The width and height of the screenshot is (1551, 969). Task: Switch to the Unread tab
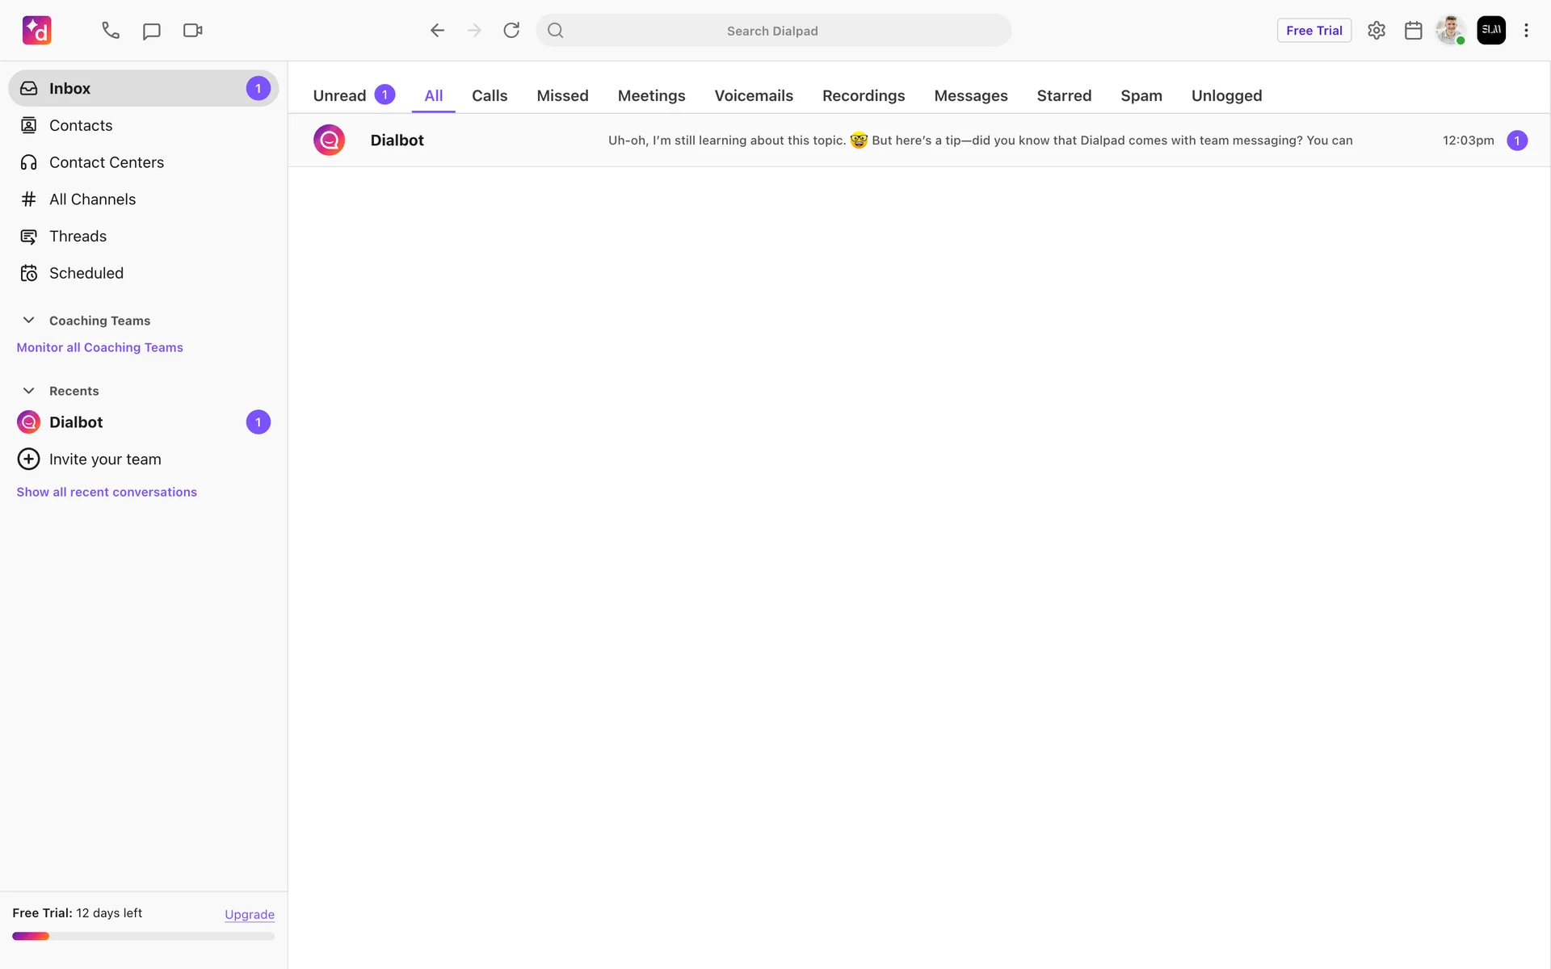tap(340, 95)
